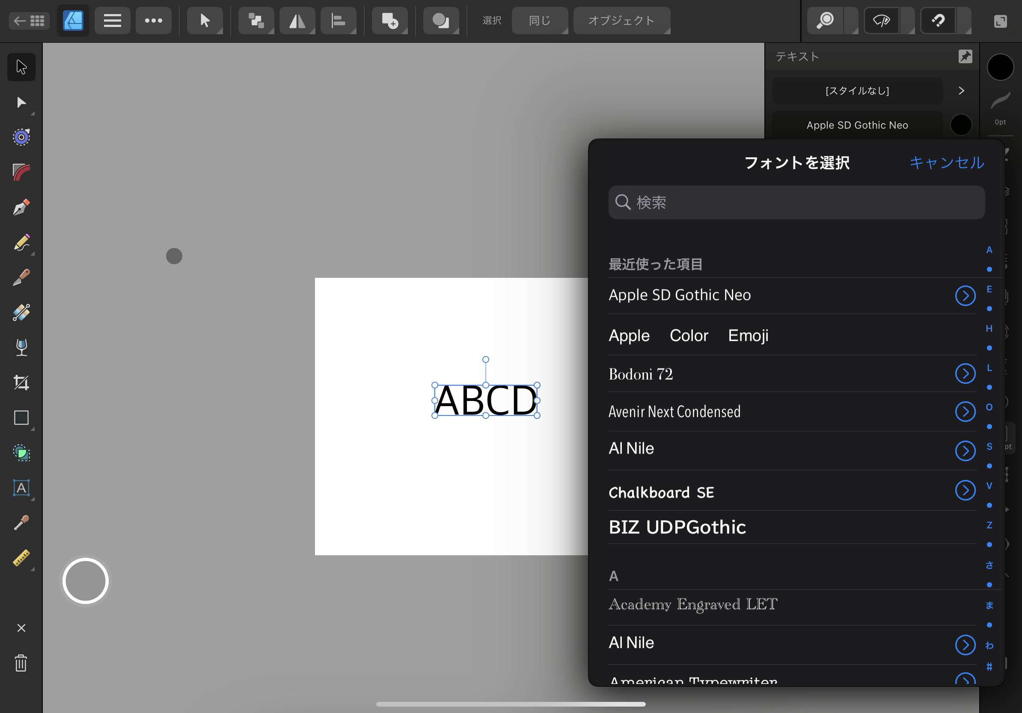Expand Avenir Next Condensed font styles
Screen dimensions: 1022x713
(965, 412)
